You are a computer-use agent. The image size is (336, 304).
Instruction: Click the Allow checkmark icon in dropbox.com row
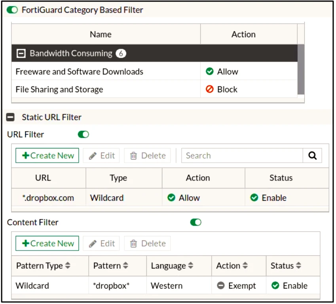(x=171, y=198)
